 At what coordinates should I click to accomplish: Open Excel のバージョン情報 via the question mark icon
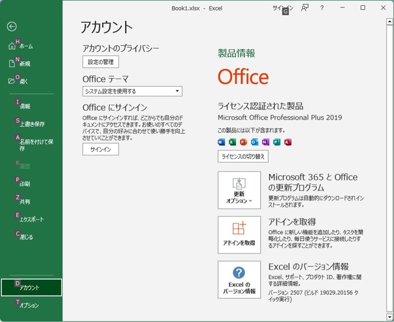coord(239,272)
